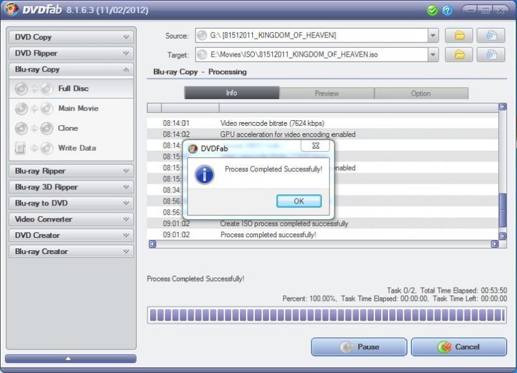
Task: Click the vertical log scrollbar thumb
Action: pyautogui.click(x=503, y=210)
